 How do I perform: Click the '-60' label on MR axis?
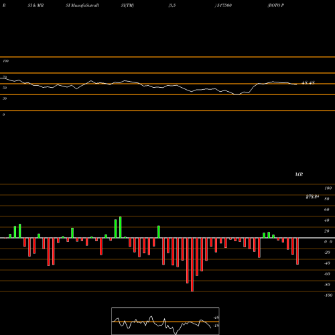[327, 274]
